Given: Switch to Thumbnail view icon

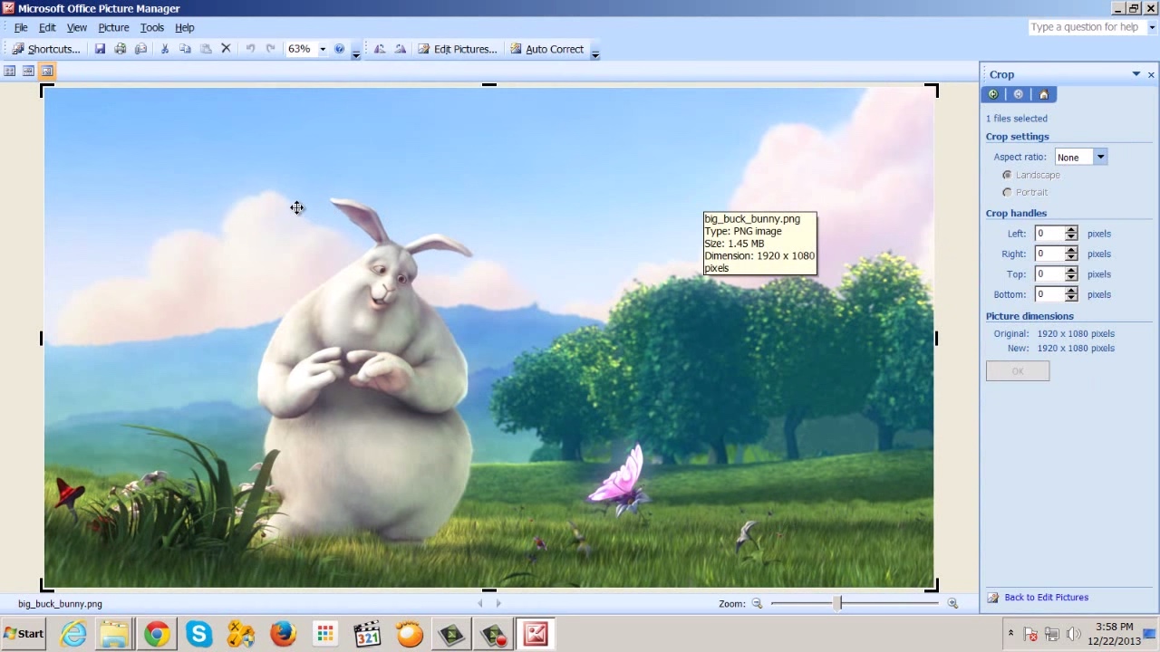Looking at the screenshot, I should coord(10,71).
